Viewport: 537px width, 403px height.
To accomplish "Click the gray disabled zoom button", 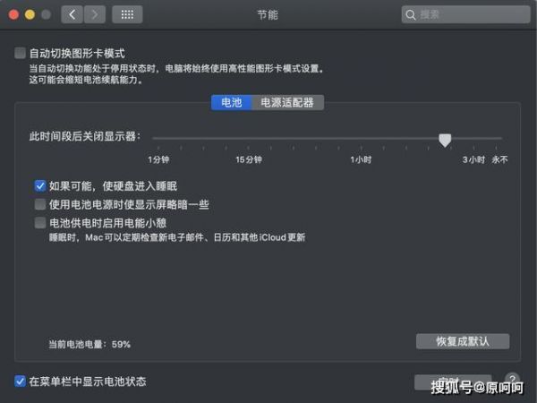I will tap(47, 14).
